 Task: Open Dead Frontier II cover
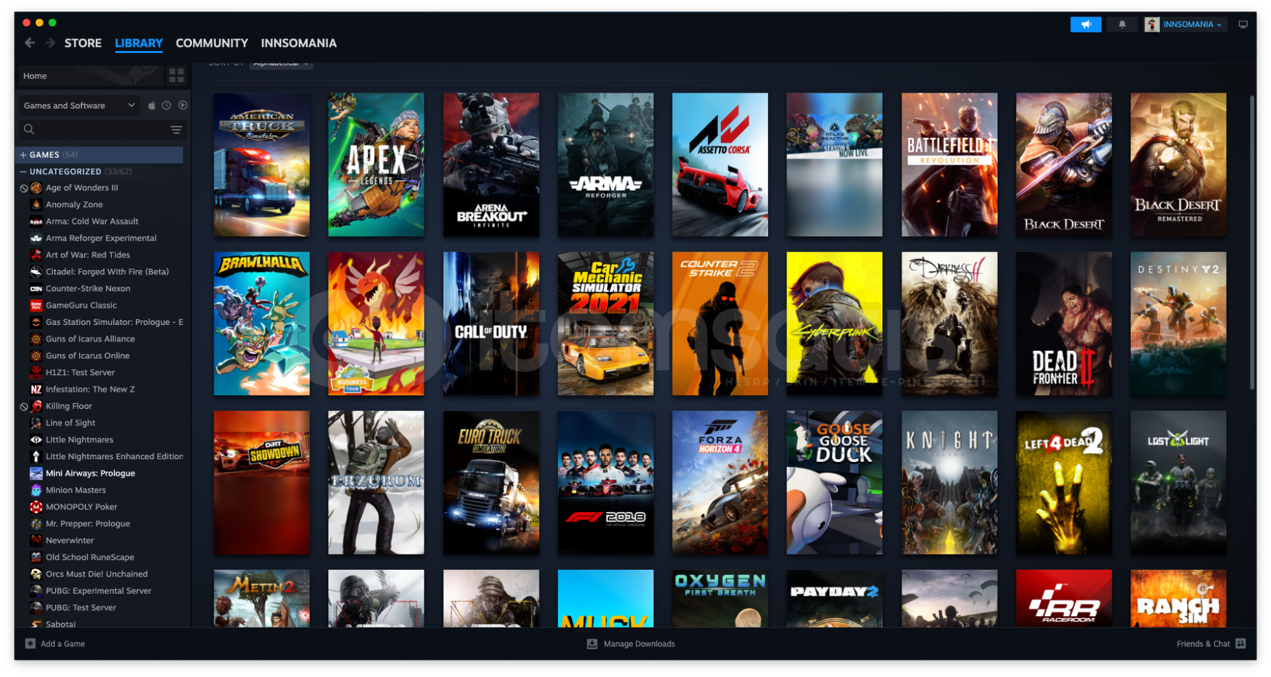[1064, 324]
